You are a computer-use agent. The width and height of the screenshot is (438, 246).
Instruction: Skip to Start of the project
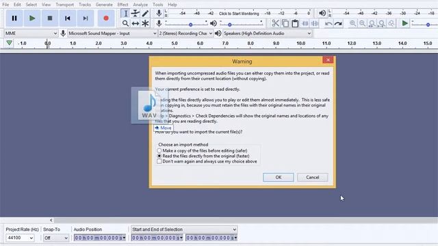[x=67, y=18]
